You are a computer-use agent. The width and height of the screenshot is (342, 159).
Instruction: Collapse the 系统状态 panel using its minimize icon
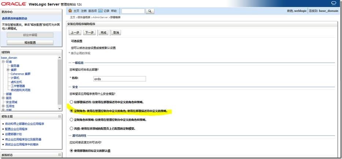(x=60, y=155)
